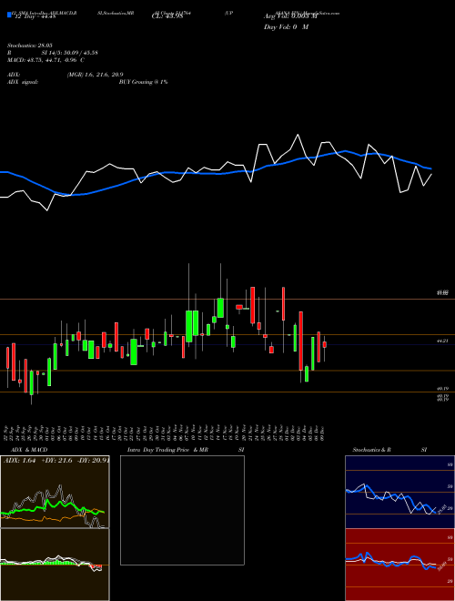Screen dimensions: 455x601
Task: Click the 44.21 price level label
Action: pos(443,341)
